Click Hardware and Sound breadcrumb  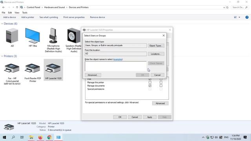pyautogui.click(x=55, y=7)
